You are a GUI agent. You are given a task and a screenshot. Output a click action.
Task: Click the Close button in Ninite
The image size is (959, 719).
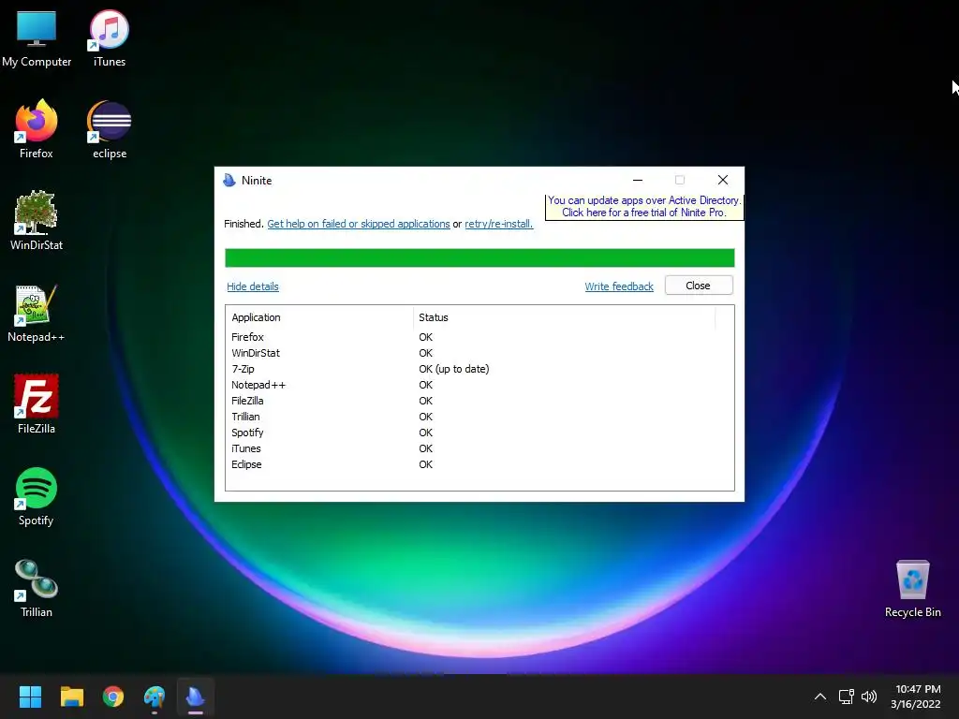click(x=699, y=286)
